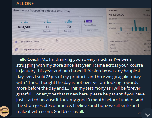Jump to latest with down-arrow button
The width and height of the screenshot is (152, 118).
tap(148, 115)
